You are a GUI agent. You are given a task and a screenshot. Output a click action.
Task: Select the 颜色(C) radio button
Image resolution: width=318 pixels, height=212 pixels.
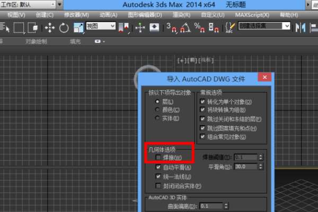pos(157,110)
